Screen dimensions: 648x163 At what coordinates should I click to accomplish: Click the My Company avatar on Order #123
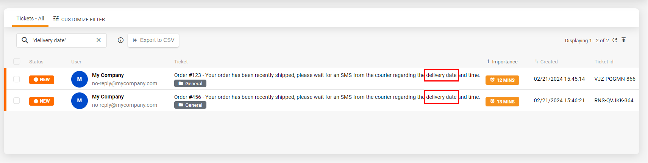[x=80, y=79]
